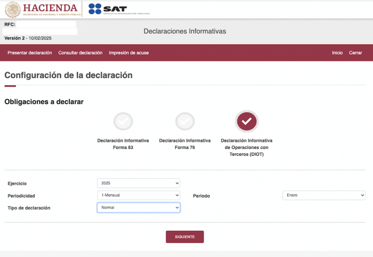Screen dimensions: 373x257
Task: Open the Periodo Enero dropdown
Action: click(x=324, y=195)
